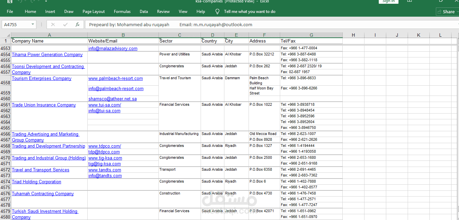Viewport: 459px width, 220px height.
Task: Open the File menu
Action: [x=10, y=12]
